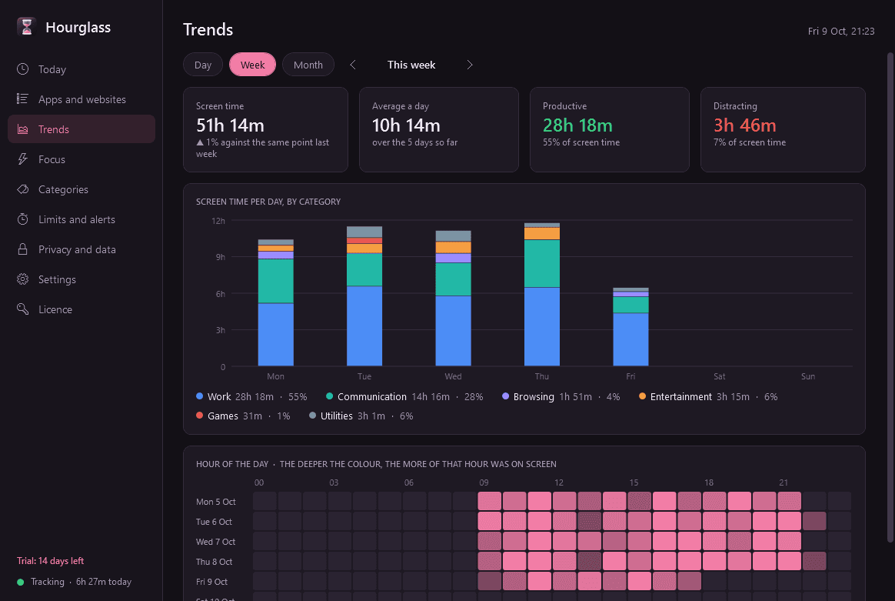Click the Trends chart icon

[x=23, y=129]
